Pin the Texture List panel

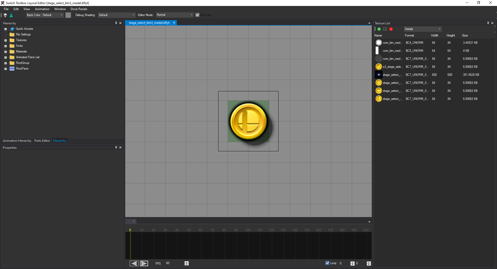[x=488, y=23]
